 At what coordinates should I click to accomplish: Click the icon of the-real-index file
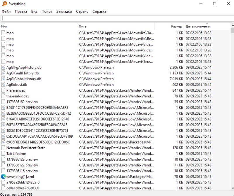click(4, 96)
